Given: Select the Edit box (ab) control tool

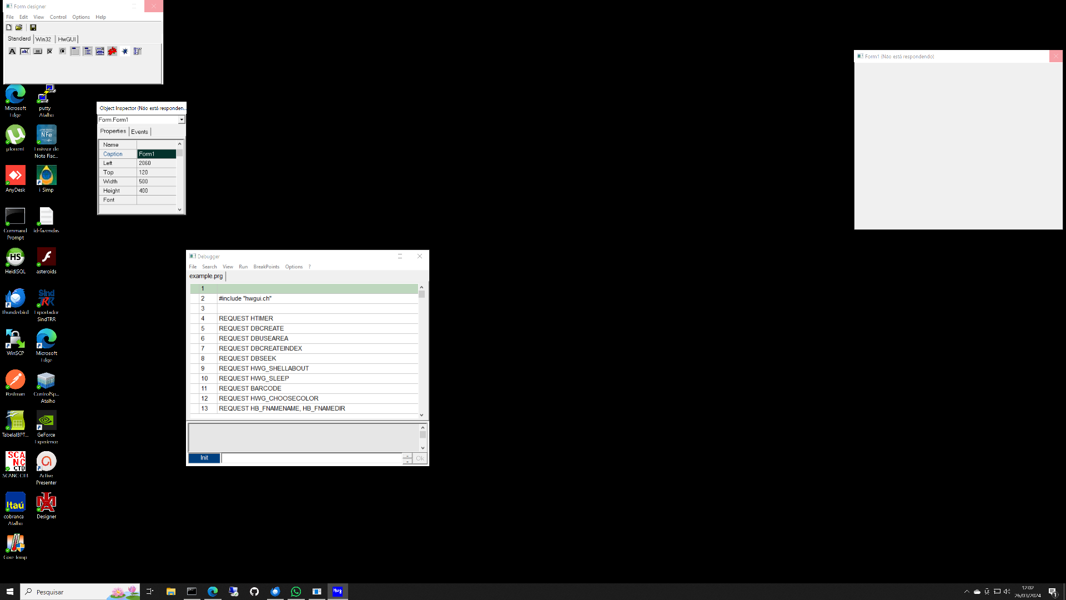Looking at the screenshot, I should (x=25, y=51).
